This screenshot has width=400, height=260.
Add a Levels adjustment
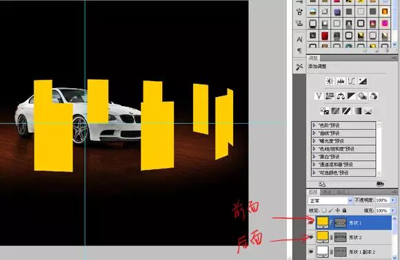tap(341, 81)
